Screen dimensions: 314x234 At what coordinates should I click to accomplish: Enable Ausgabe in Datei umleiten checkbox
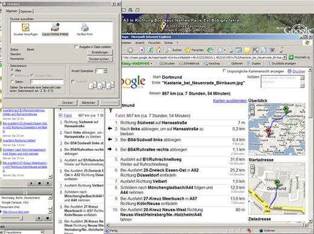76,47
